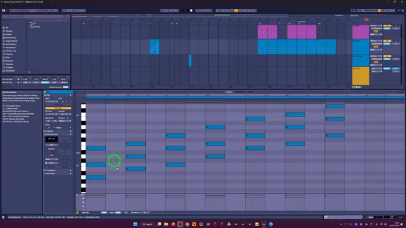Click the transport Play button
This screenshot has height=228, width=406.
pos(183,11)
